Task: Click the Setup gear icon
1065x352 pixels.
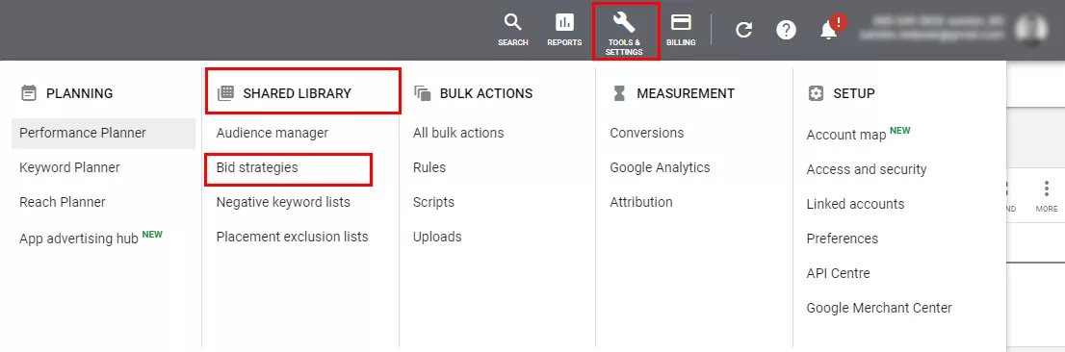Action: [x=815, y=93]
